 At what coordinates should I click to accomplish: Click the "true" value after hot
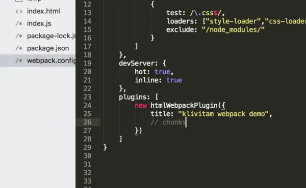tap(162, 72)
